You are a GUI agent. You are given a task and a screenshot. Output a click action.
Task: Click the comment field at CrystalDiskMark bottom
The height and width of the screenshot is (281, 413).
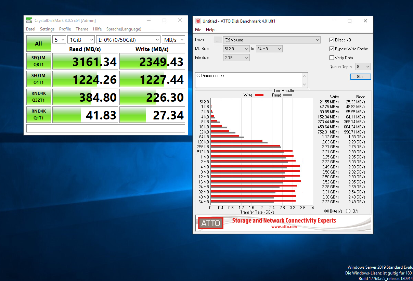tap(106, 128)
